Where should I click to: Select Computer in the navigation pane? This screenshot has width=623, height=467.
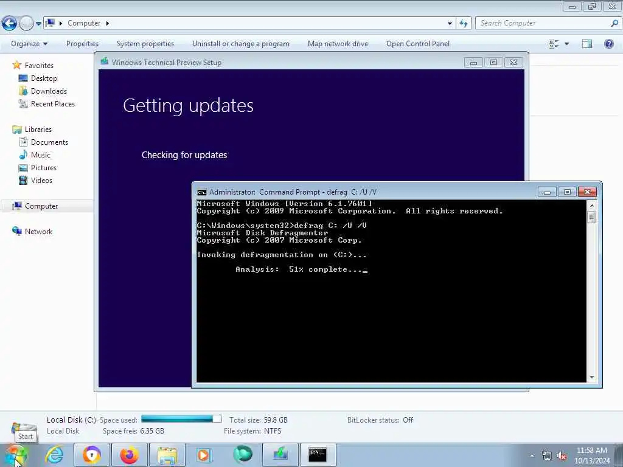pos(41,206)
